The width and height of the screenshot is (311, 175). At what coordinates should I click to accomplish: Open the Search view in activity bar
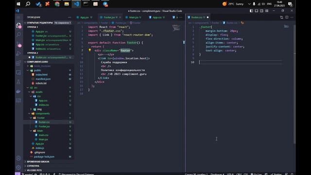point(18,35)
